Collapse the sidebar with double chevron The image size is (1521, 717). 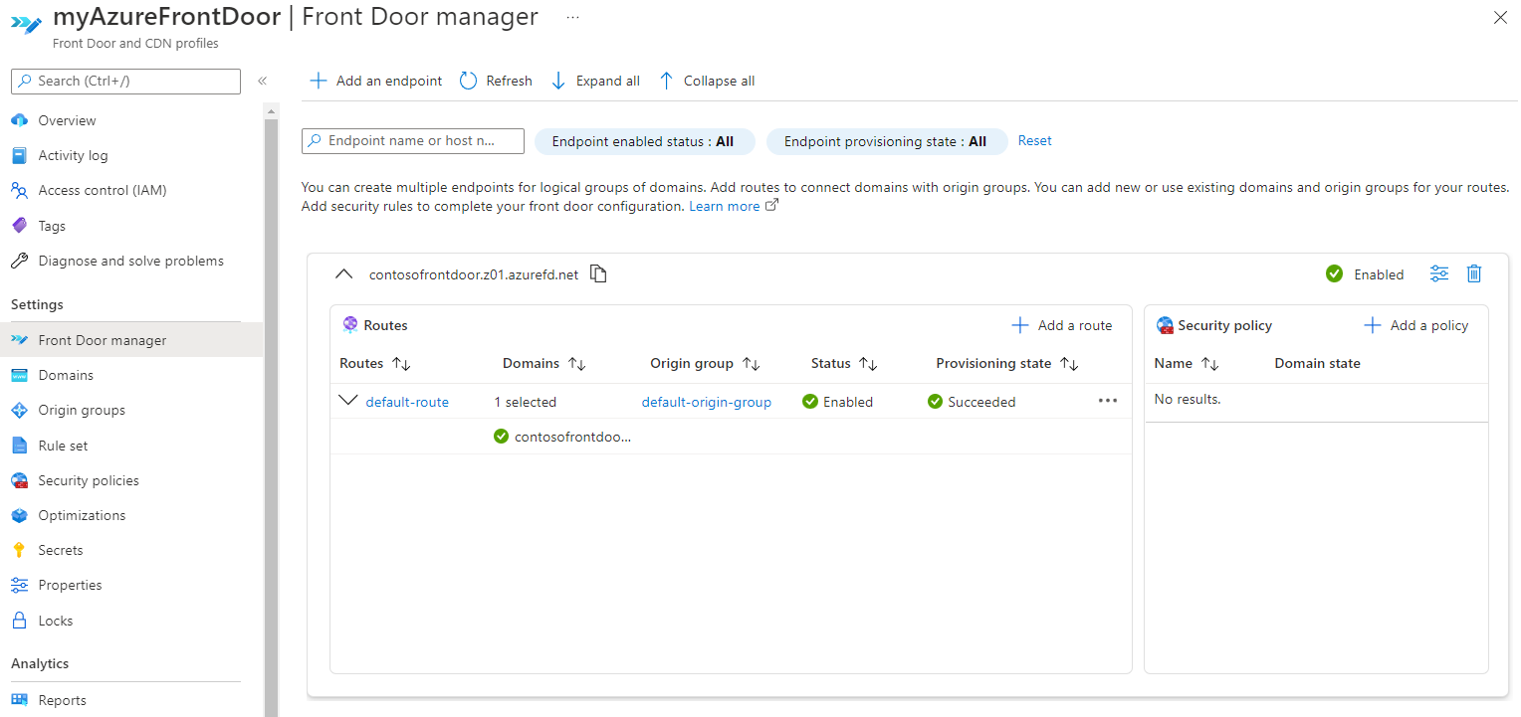click(x=263, y=81)
